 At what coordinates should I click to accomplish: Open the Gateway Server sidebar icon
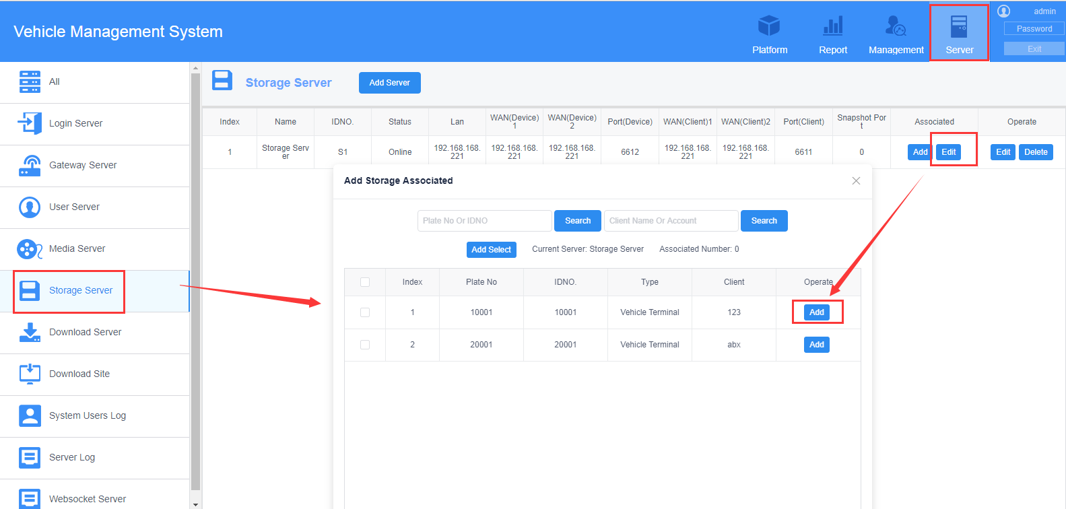pos(30,165)
